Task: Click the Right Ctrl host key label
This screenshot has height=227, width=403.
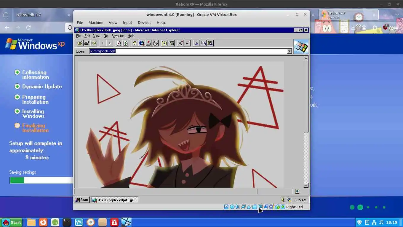Action: pos(295,207)
